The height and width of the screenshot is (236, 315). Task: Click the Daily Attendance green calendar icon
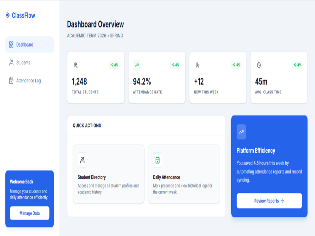tap(157, 160)
